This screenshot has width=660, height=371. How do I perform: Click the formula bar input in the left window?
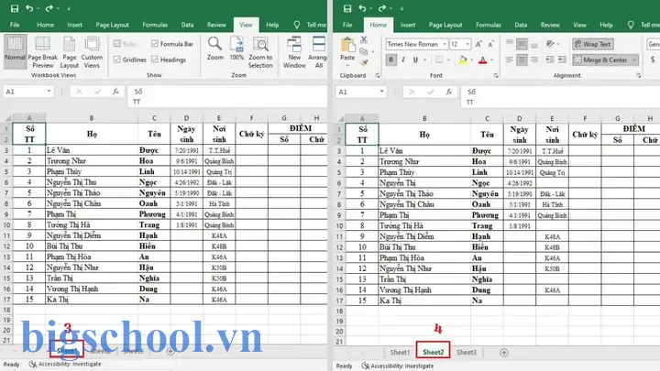pyautogui.click(x=227, y=96)
